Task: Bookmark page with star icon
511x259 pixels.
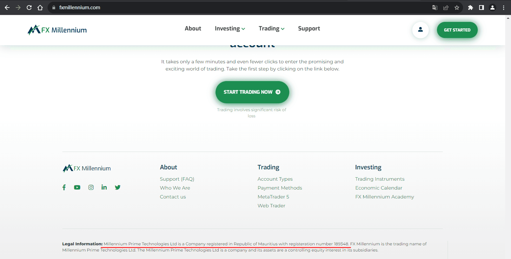Action: (457, 8)
